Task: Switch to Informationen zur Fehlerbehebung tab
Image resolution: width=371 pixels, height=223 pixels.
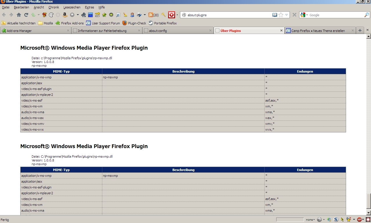Action: click(107, 30)
